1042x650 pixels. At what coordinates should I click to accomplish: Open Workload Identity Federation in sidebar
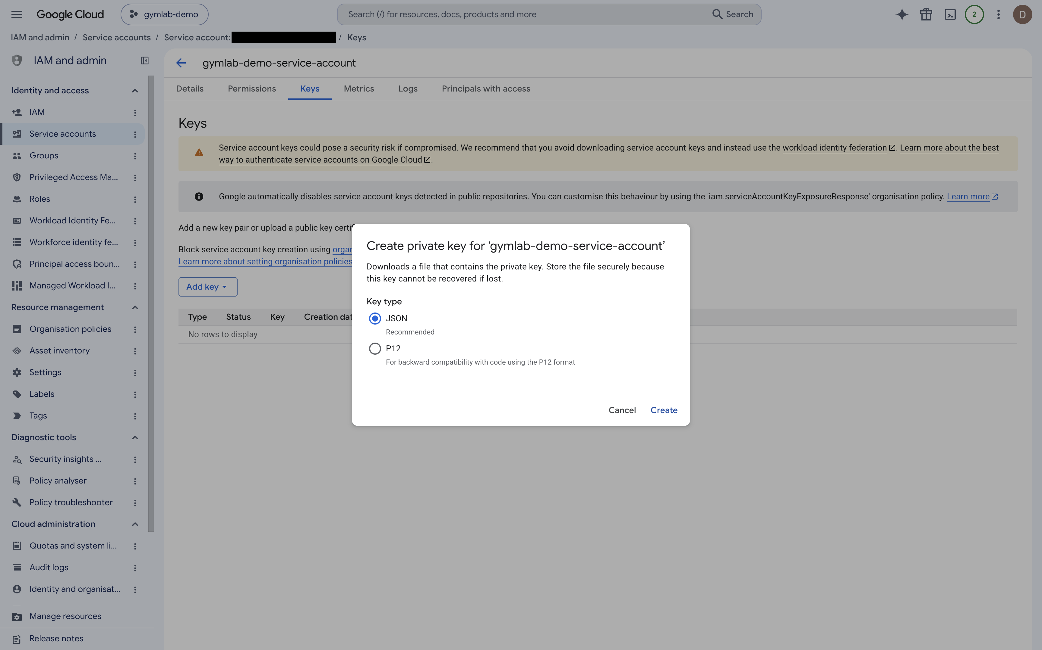[72, 221]
